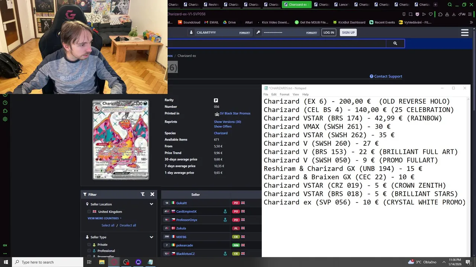
Task: Click the AI assistant toolbar icon
Action: coord(463,14)
